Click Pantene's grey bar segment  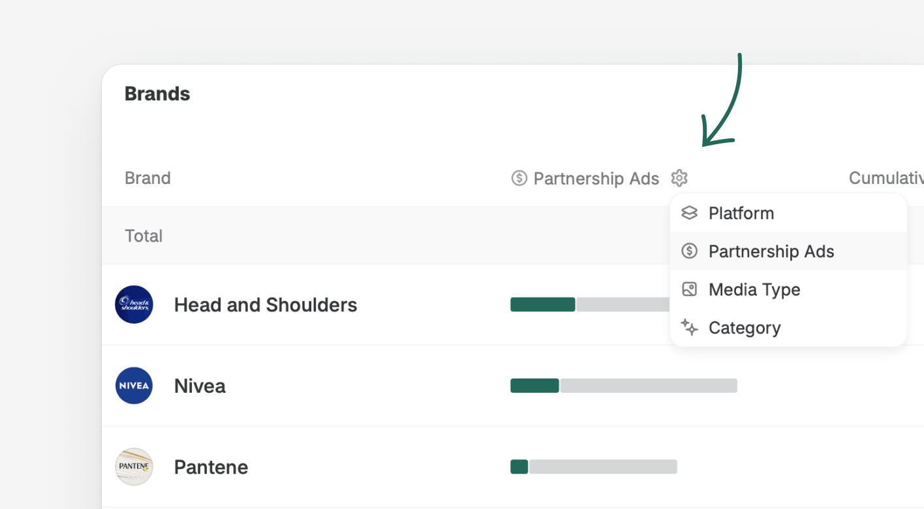(x=603, y=467)
